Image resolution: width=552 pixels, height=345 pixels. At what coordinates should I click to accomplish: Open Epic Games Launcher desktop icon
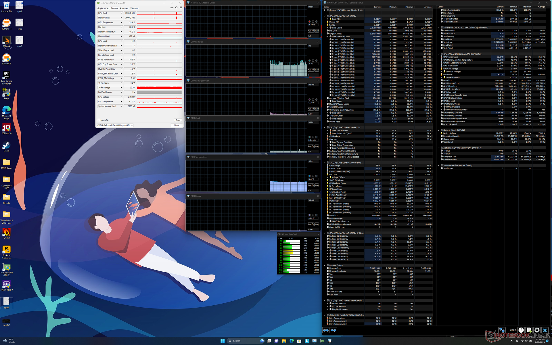click(6, 78)
